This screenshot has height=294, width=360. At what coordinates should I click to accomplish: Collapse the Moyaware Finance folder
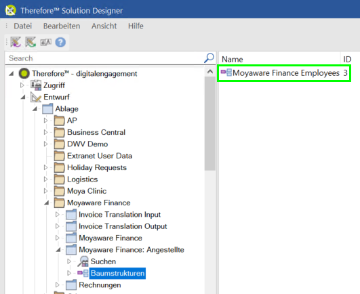47,203
